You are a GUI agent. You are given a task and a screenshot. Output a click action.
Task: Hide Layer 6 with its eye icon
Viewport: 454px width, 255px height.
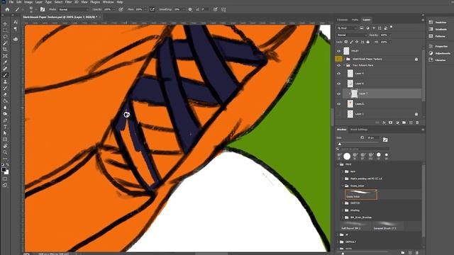(x=338, y=84)
